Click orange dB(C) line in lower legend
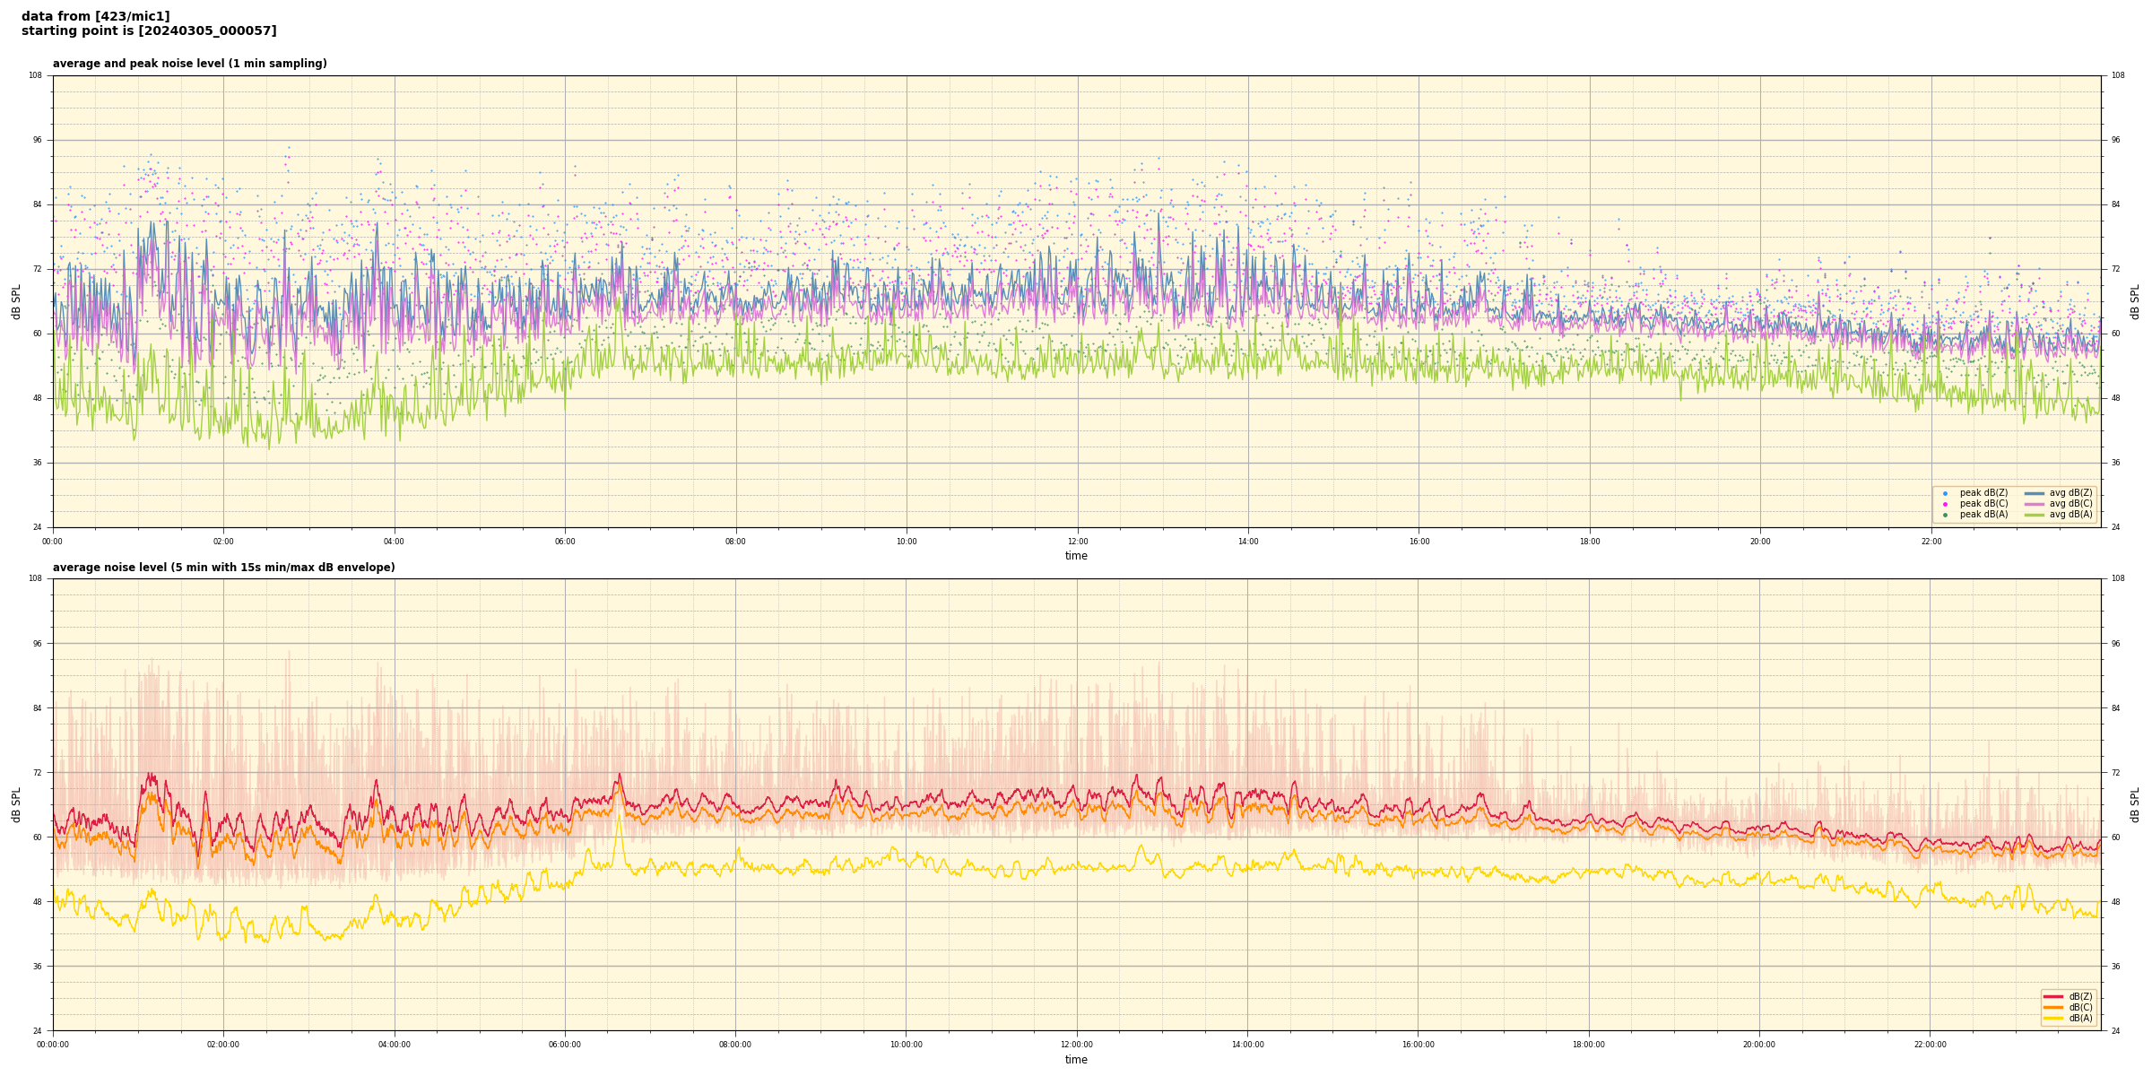Viewport: 2152px width, 1076px height. tap(2053, 1007)
